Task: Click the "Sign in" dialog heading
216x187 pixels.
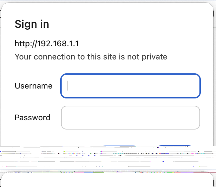Action: 32,24
